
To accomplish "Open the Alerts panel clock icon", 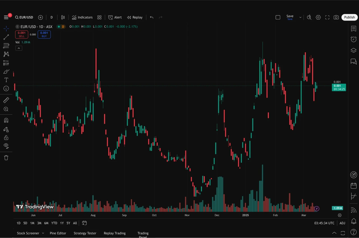I will pos(354,39).
